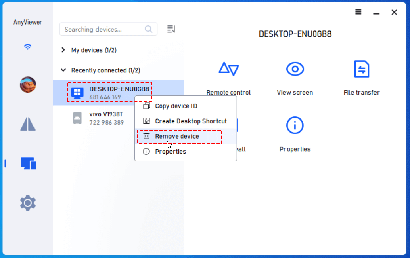Click the My devices (1/2) label
This screenshot has width=410, height=258.
[x=94, y=50]
